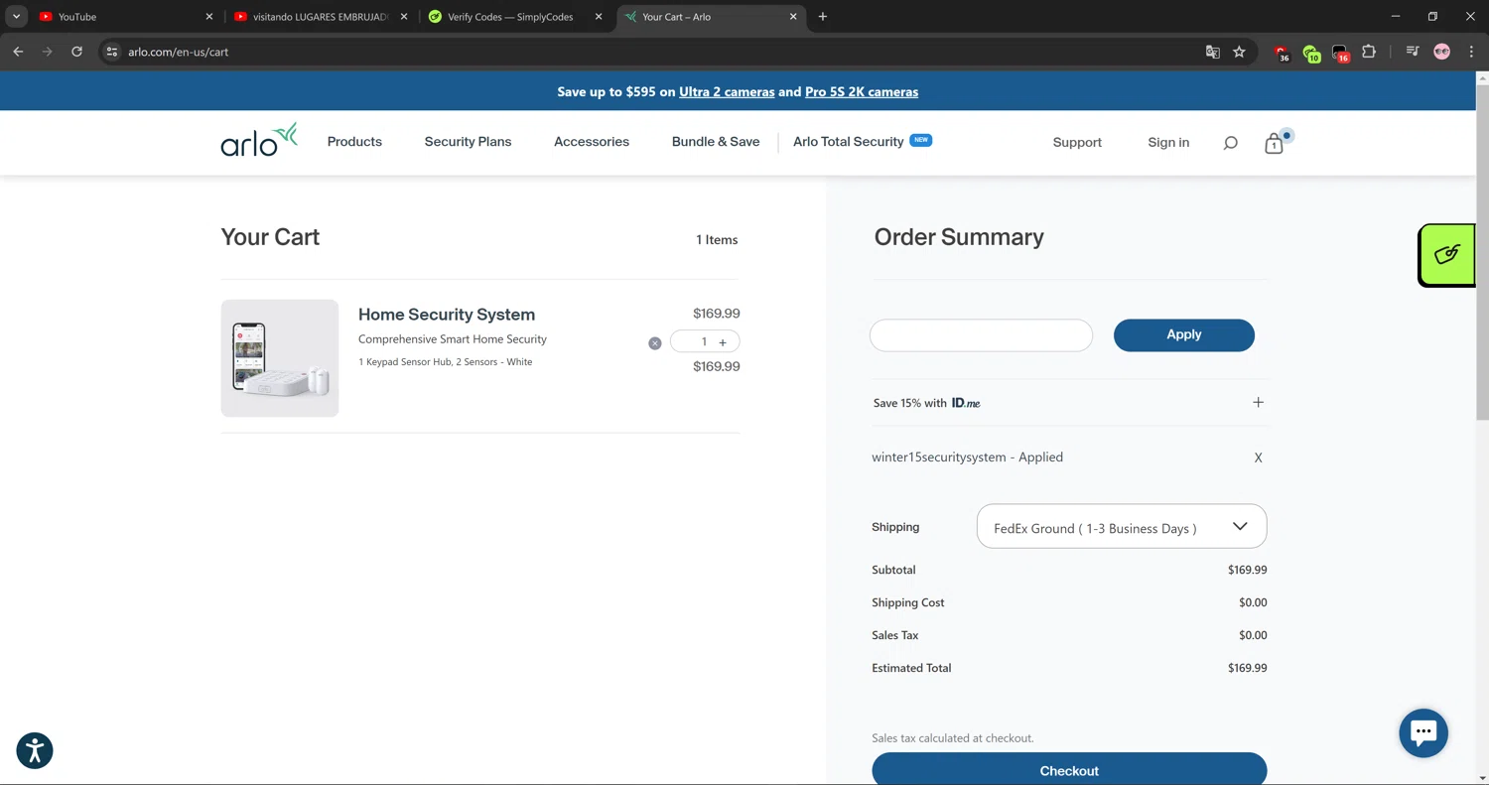This screenshot has height=785, width=1489.
Task: Click the 'Estimated Total' label
Action: [x=911, y=669]
